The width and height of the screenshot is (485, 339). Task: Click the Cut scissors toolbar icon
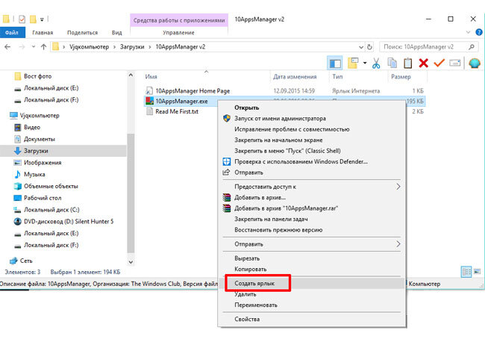tap(376, 63)
